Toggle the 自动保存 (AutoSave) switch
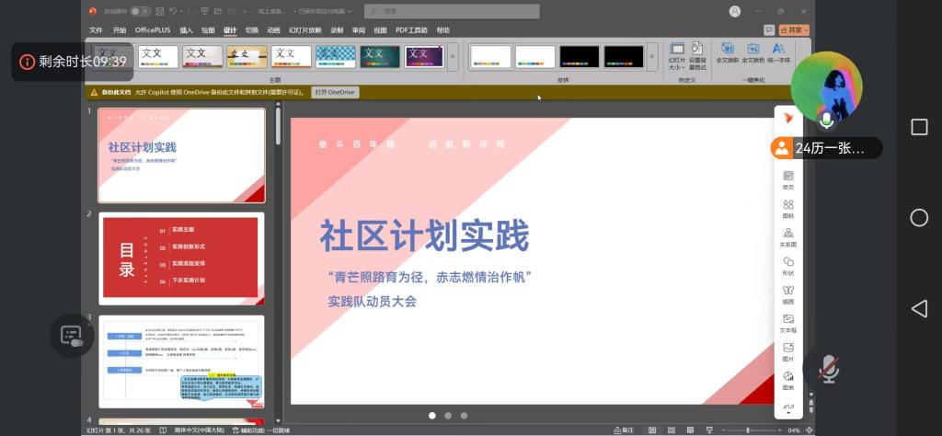942x436 pixels. click(140, 11)
